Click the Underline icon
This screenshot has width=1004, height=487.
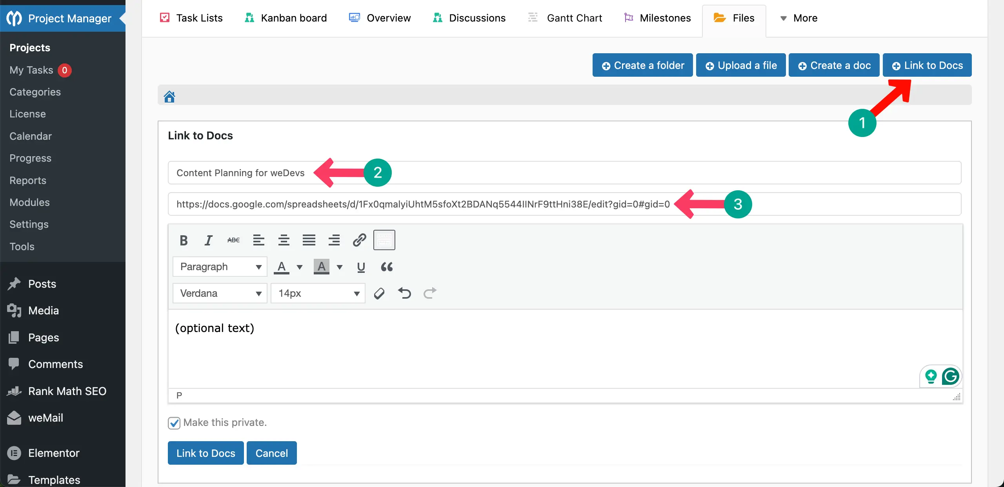pyautogui.click(x=361, y=267)
